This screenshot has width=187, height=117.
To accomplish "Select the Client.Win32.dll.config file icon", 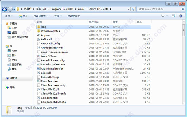I will 39,94.
